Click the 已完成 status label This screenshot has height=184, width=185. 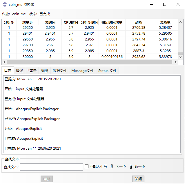(45, 14)
